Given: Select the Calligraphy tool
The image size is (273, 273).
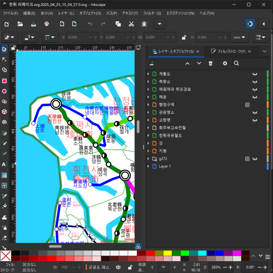Looking at the screenshot, I should [4, 154].
